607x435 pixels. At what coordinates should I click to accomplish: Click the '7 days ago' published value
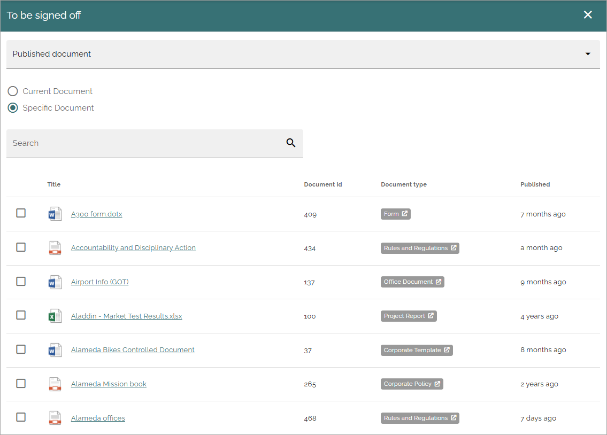(538, 418)
